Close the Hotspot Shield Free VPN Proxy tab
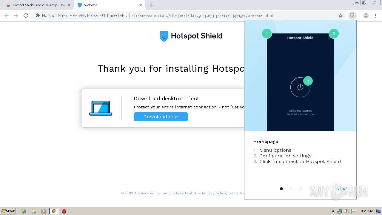This screenshot has height=215, width=382. coord(69,5)
